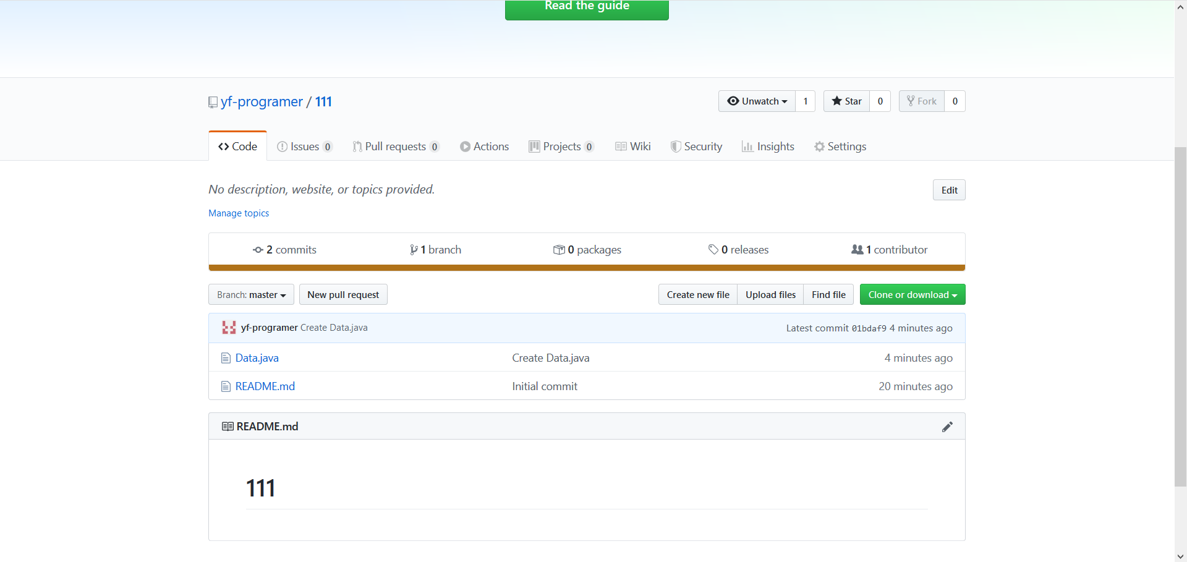Click the Manage topics link
Image resolution: width=1187 pixels, height=562 pixels.
coord(239,213)
